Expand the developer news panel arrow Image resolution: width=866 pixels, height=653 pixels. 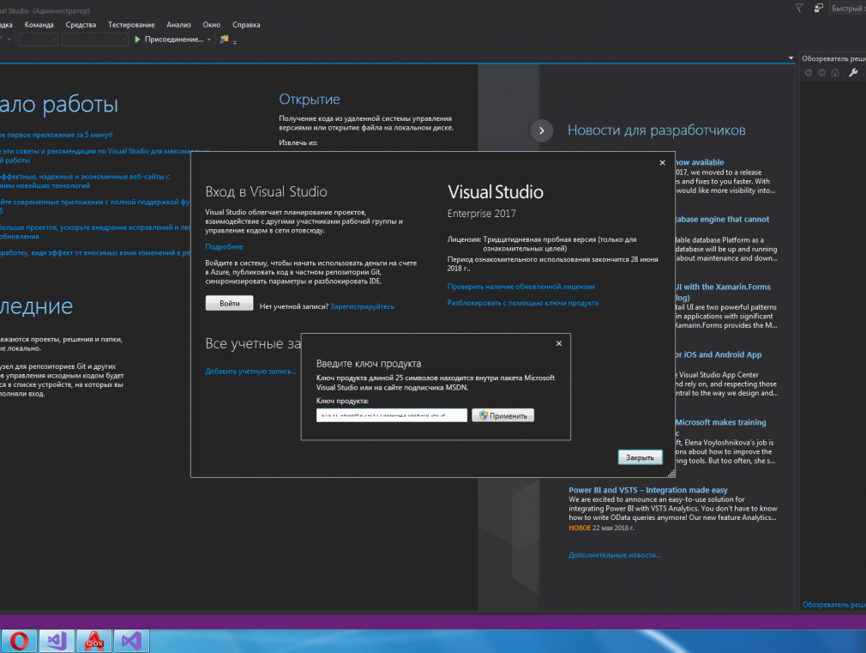tap(541, 130)
